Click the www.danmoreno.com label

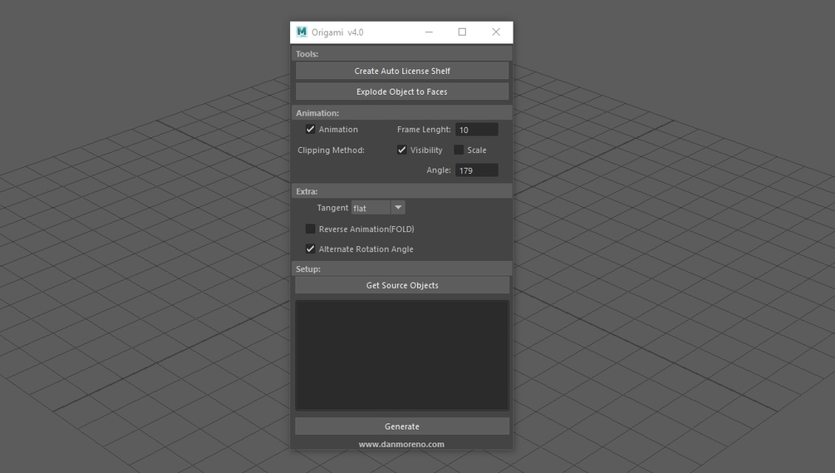(x=401, y=444)
